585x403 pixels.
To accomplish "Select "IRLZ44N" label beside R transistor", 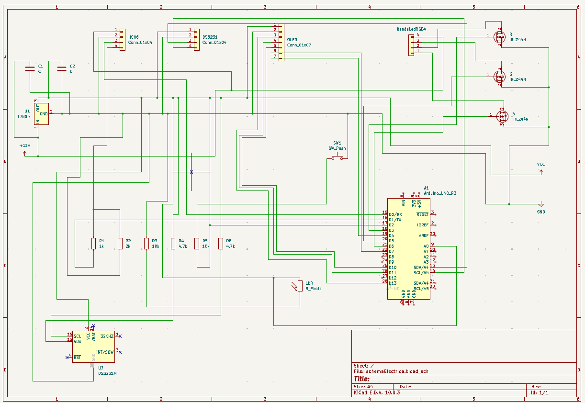I will [x=517, y=40].
